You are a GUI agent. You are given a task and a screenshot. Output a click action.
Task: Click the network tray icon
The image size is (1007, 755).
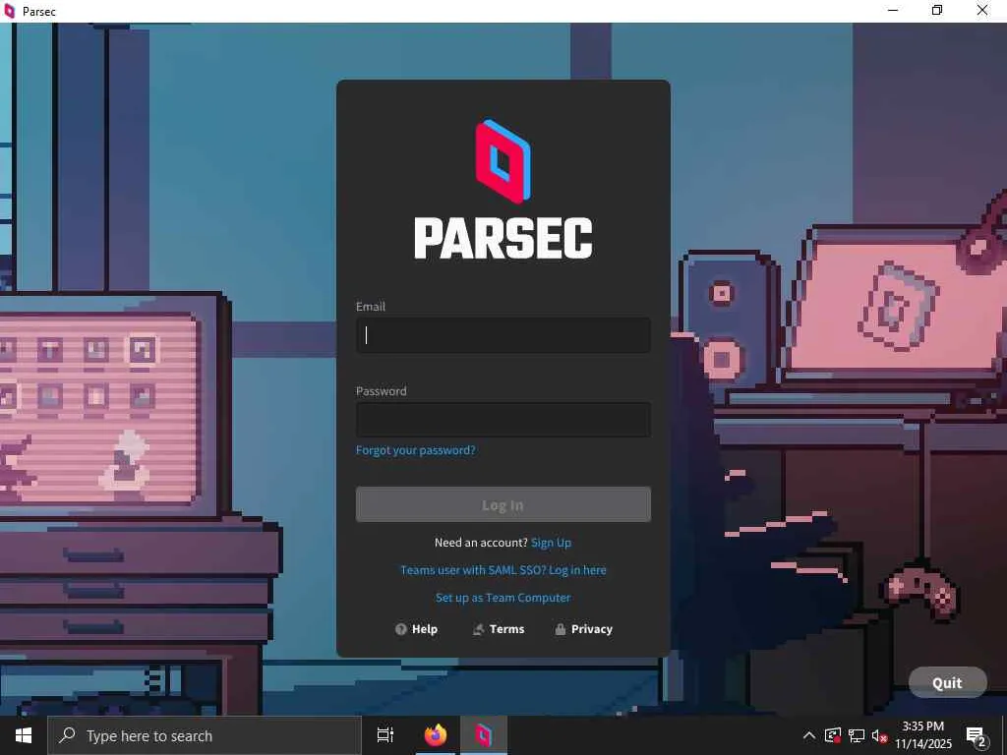(x=857, y=735)
